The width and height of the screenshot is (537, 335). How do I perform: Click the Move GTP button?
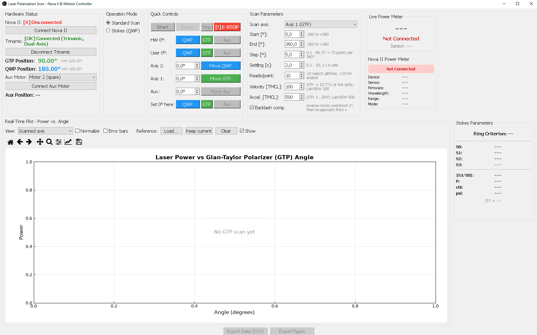coord(220,78)
